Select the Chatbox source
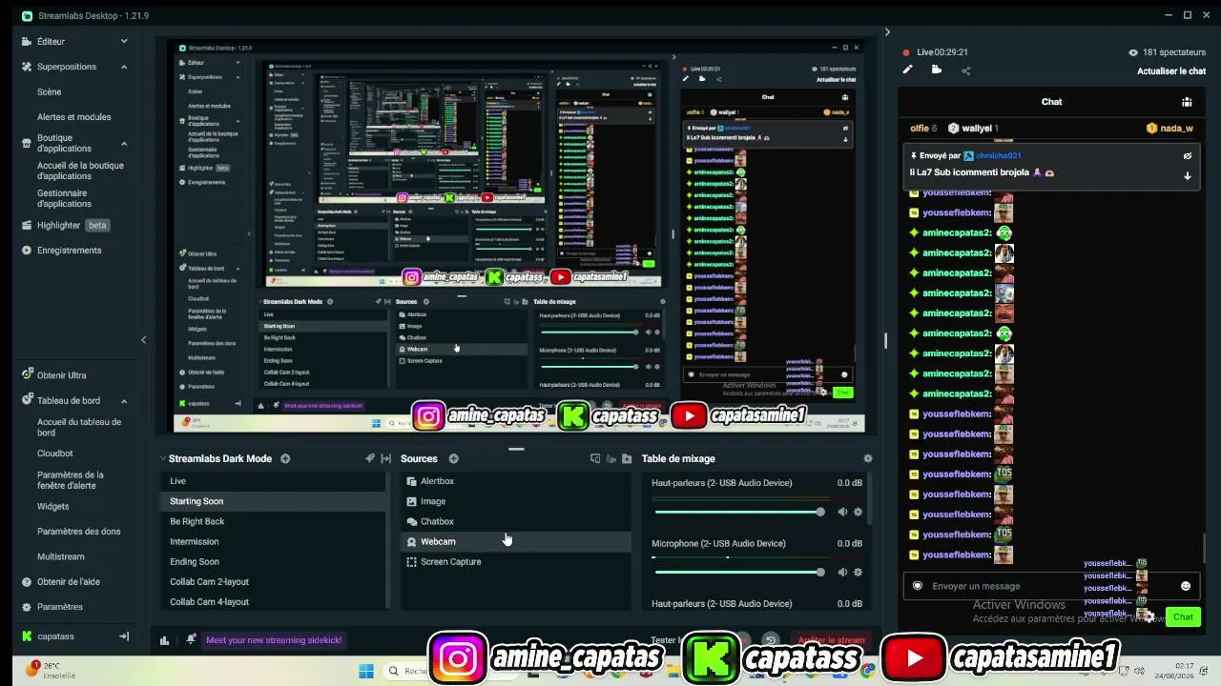This screenshot has height=686, width=1221. 515,521
